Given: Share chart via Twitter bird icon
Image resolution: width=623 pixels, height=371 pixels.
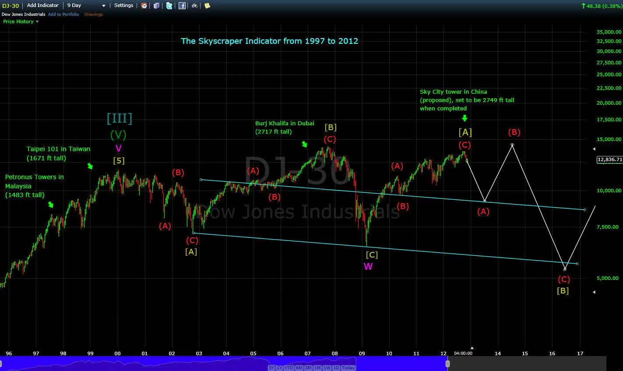Looking at the screenshot, I should click(169, 6).
